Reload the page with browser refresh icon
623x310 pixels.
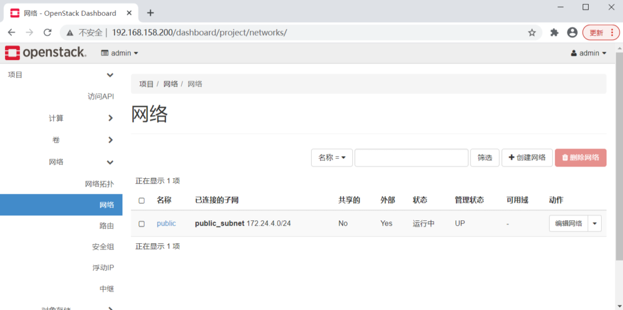point(48,33)
